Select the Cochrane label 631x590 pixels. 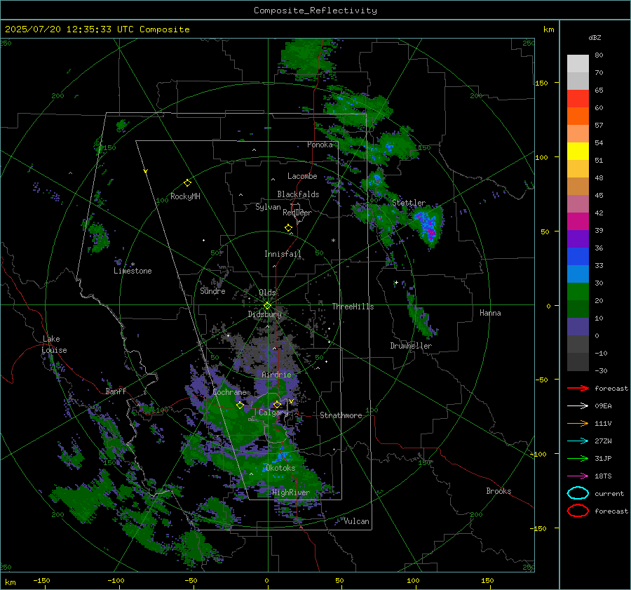229,392
